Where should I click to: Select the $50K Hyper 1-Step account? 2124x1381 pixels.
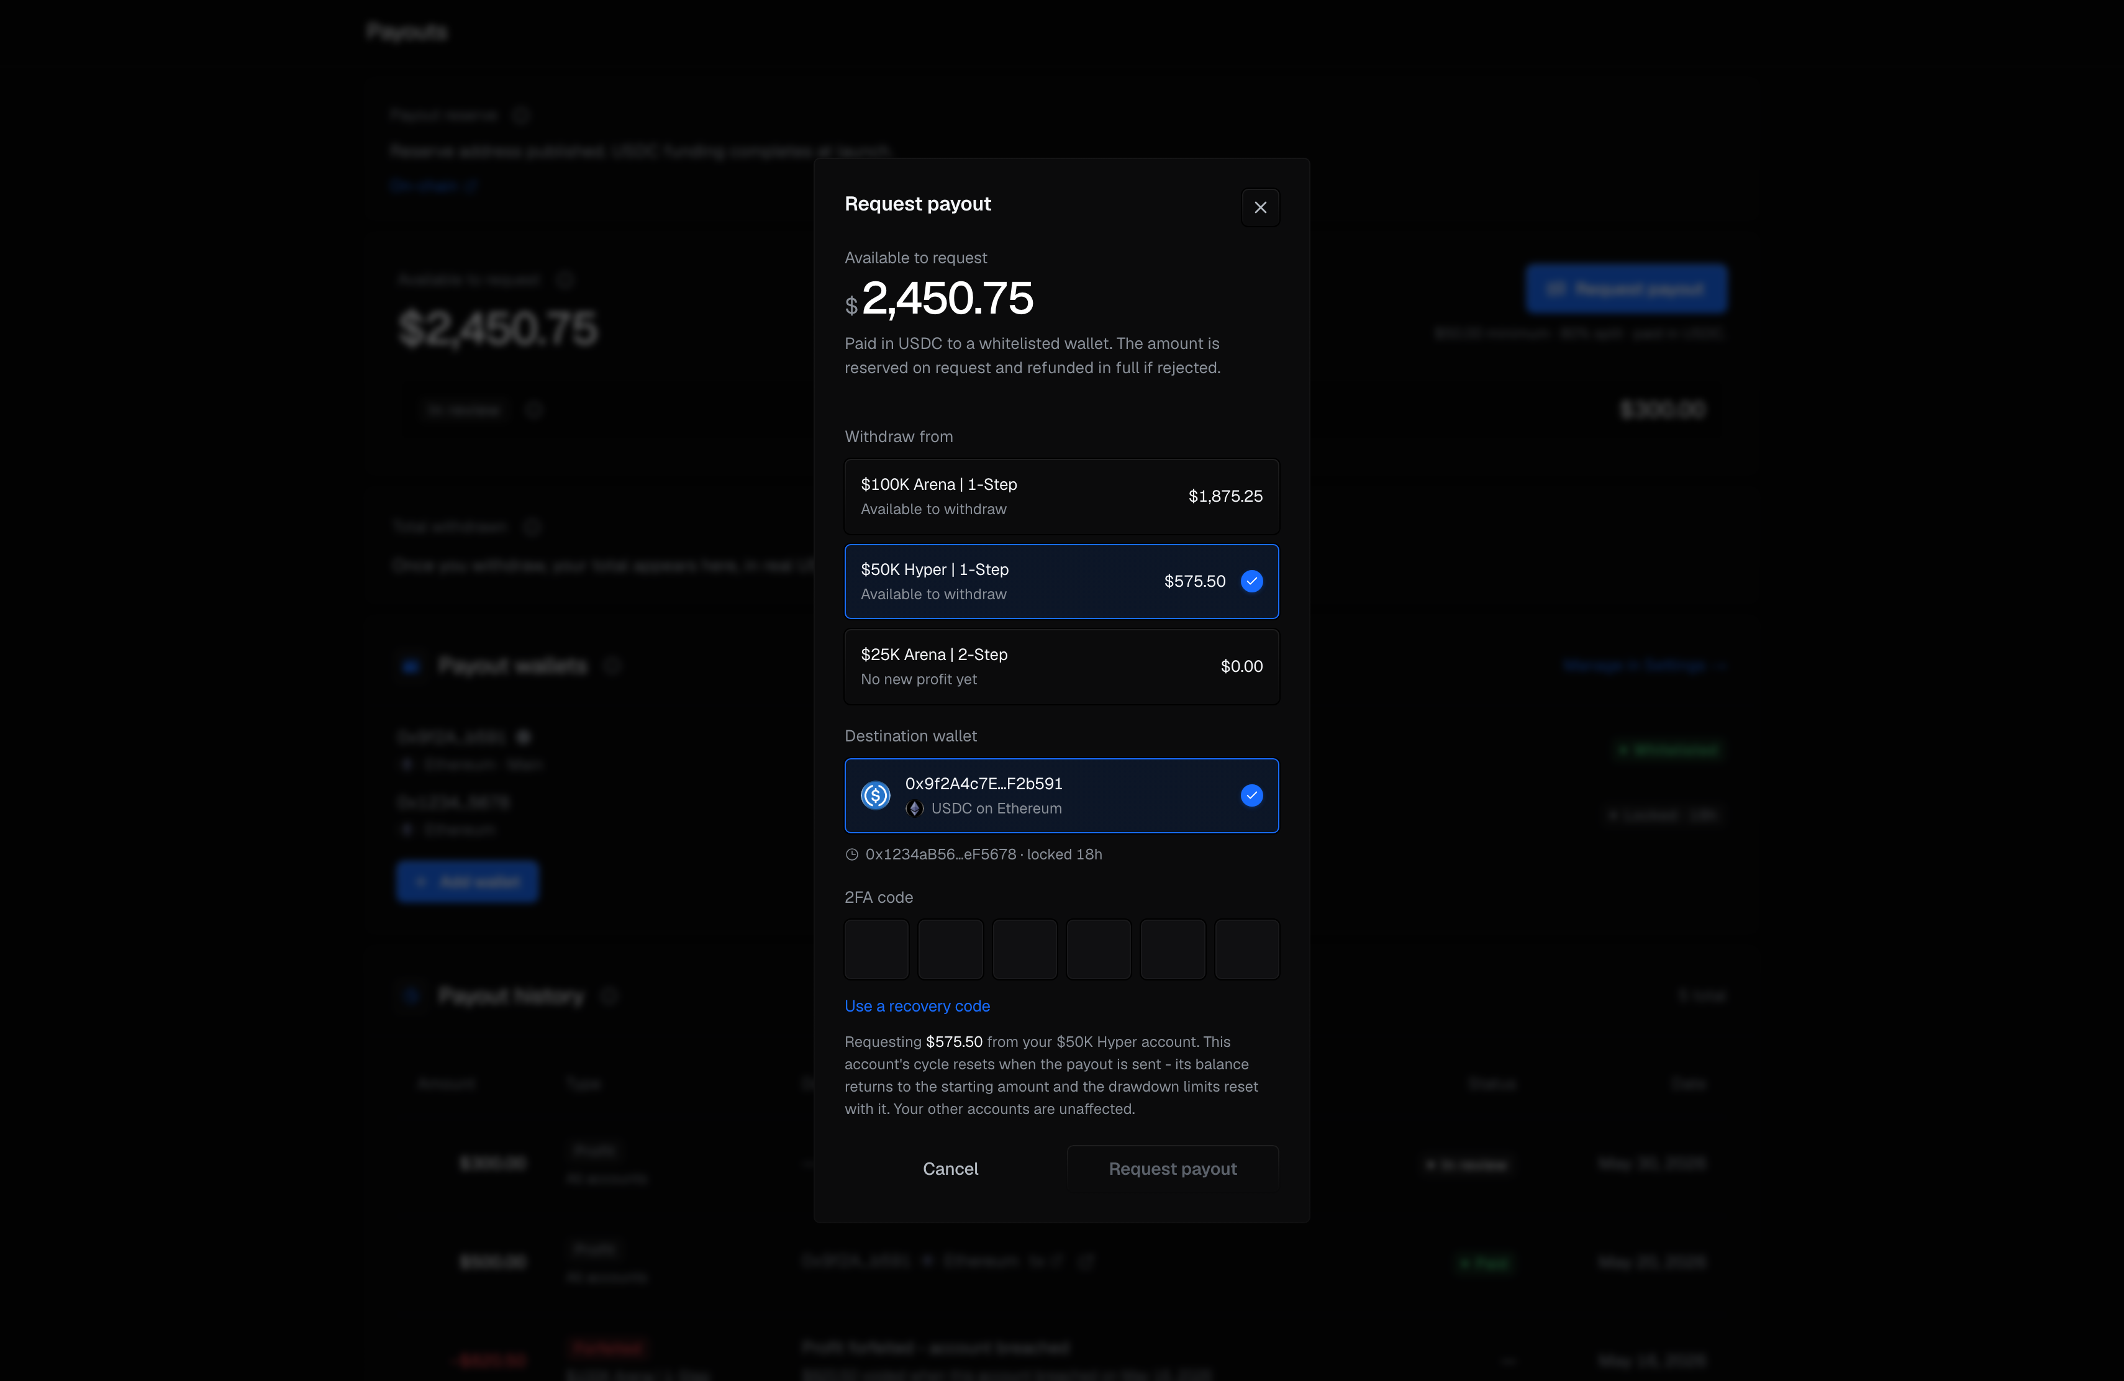click(1061, 581)
